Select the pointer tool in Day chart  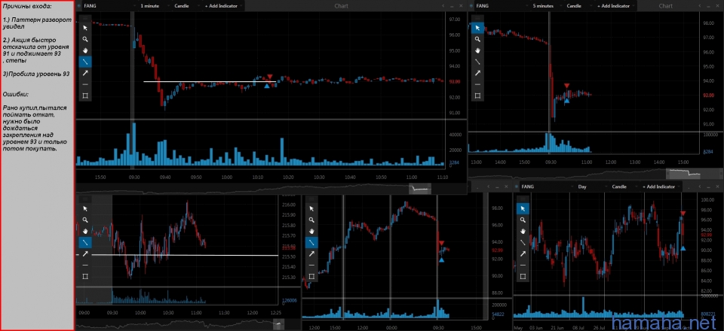tap(523, 208)
